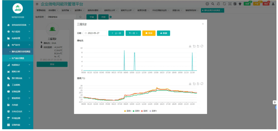Open the language switch icon in header
Screen dimensions: 278x131
[x=235, y=4]
